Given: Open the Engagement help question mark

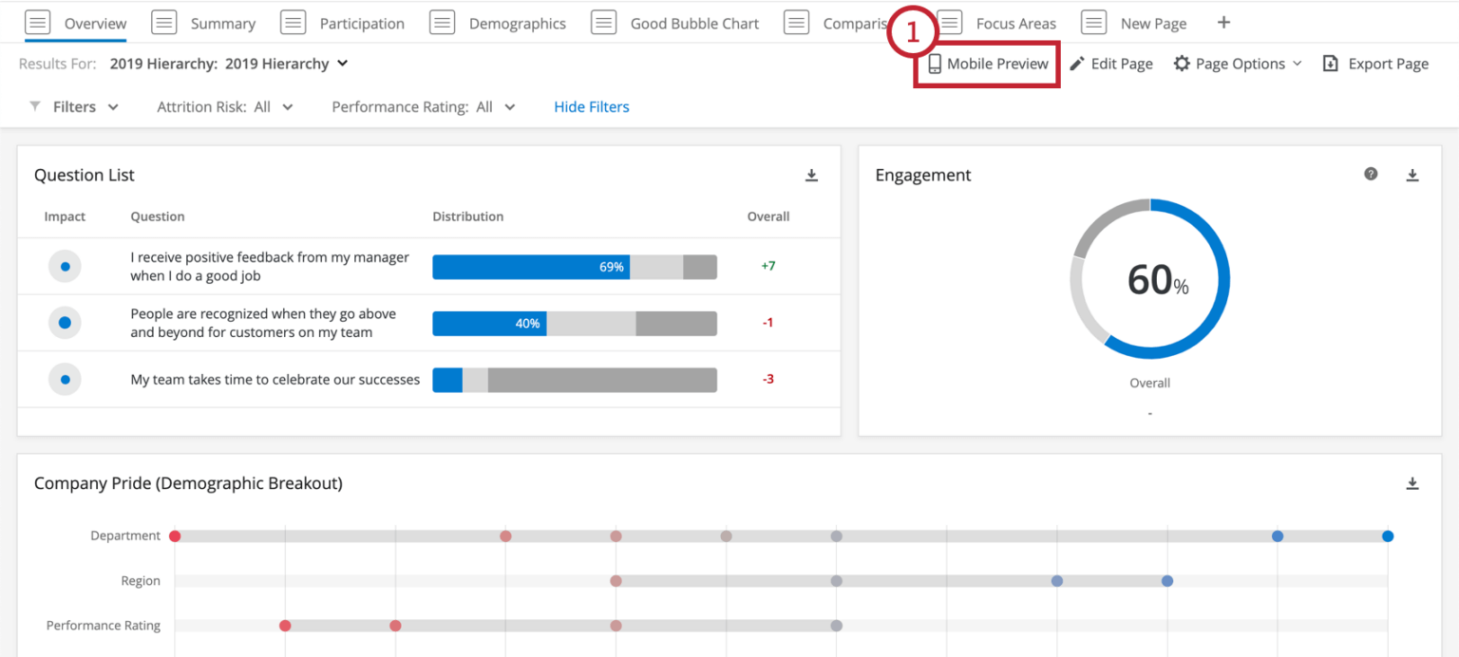Looking at the screenshot, I should click(1371, 175).
